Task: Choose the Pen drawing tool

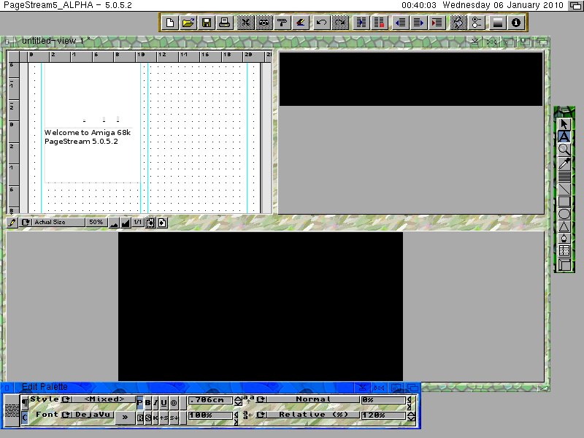Action: click(564, 239)
